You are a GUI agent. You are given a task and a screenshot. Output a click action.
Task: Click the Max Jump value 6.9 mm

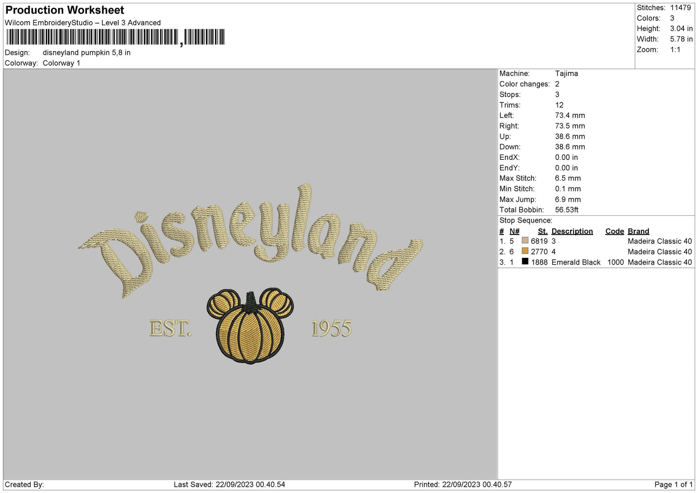568,199
